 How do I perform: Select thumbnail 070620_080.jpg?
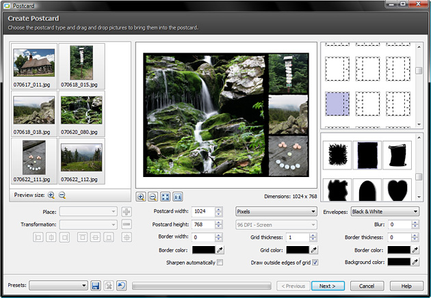[x=81, y=113]
